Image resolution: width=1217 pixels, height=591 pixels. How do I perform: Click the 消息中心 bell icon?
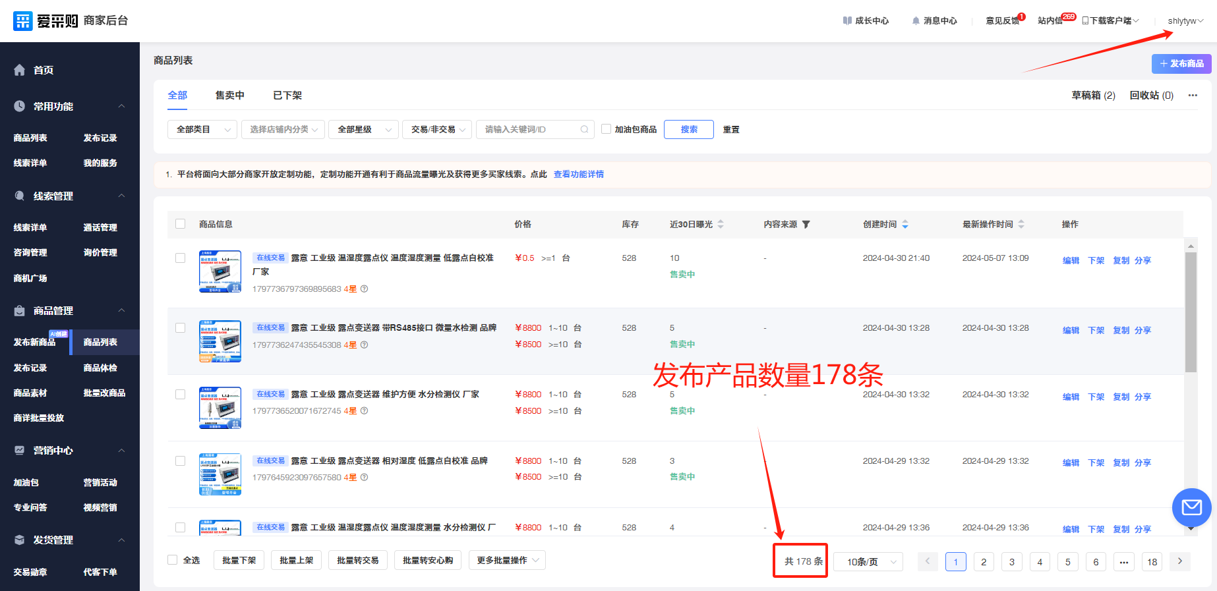pos(916,21)
